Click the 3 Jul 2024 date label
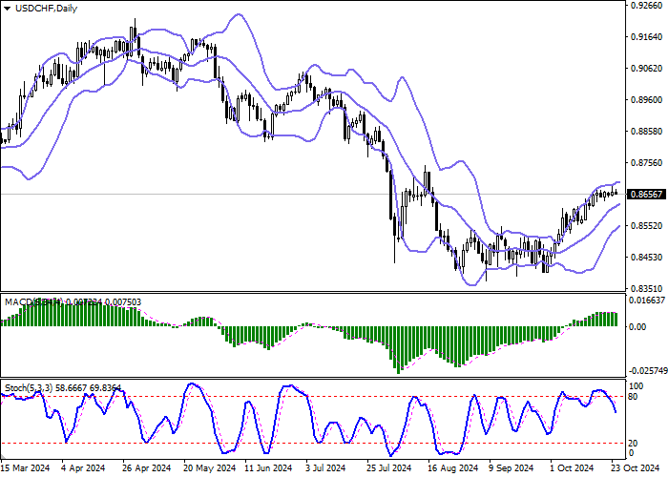 pos(326,468)
